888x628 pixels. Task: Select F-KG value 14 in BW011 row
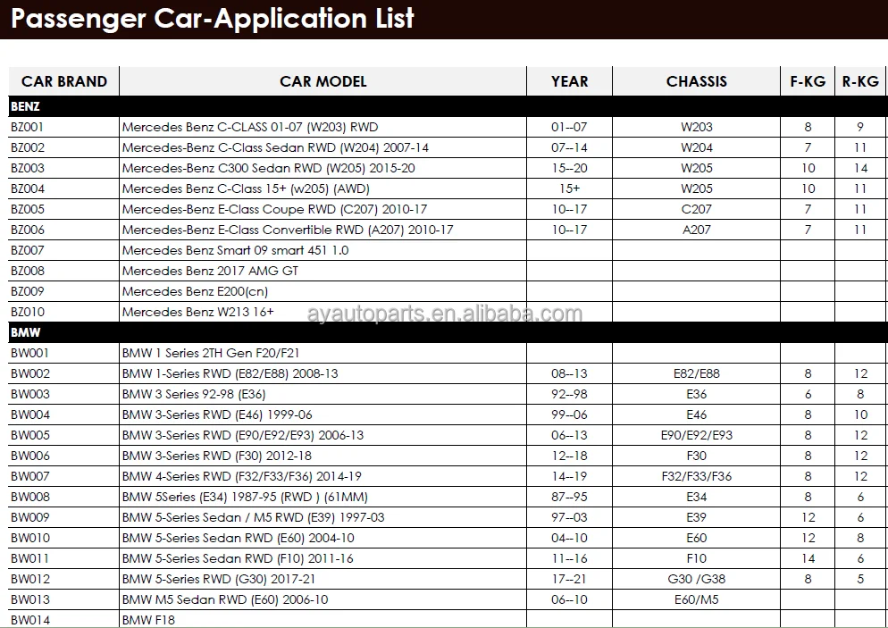[x=808, y=558]
